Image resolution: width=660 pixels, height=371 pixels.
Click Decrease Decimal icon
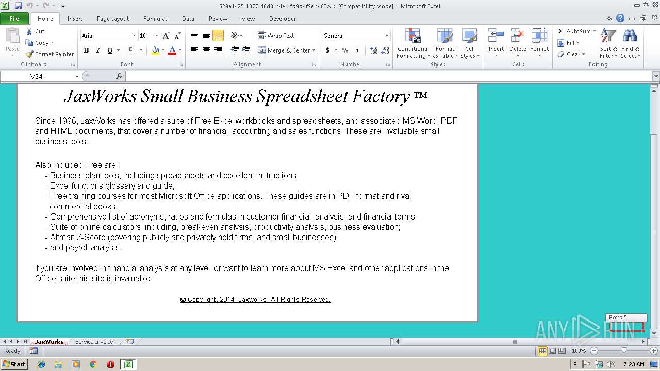pyautogui.click(x=385, y=50)
